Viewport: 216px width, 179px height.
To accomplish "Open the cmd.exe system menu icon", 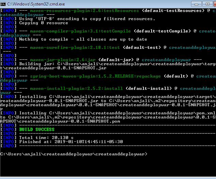I will [x=4, y=4].
